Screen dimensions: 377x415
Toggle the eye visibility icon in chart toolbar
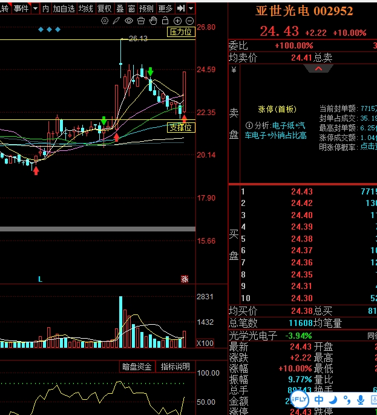129,21
